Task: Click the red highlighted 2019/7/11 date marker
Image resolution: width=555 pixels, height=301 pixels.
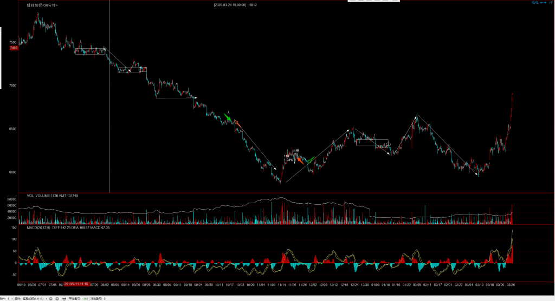Action: coord(76,284)
